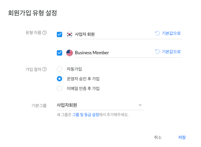Click 기본값으로 text next to 사업자 회원
The width and height of the screenshot is (201, 147).
pos(171,33)
